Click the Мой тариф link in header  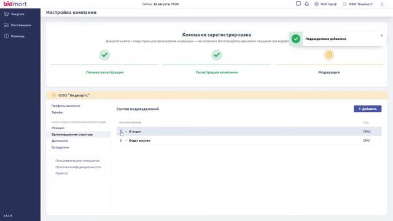coord(329,4)
